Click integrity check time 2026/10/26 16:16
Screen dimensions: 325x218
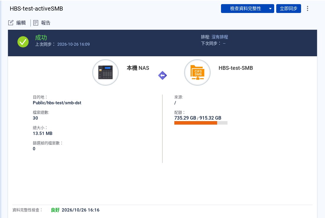81,210
